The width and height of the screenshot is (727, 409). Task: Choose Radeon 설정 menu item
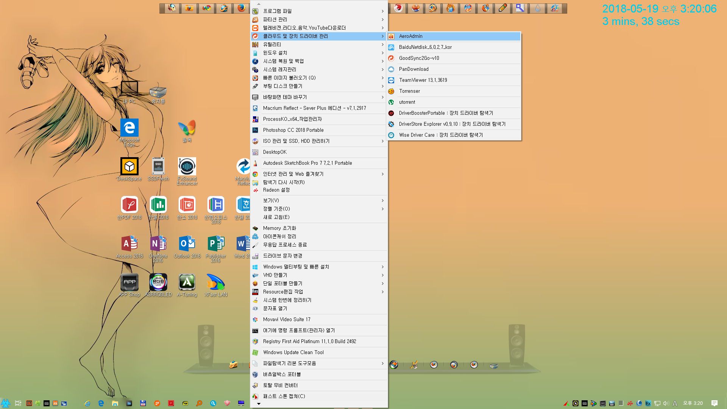coord(319,190)
